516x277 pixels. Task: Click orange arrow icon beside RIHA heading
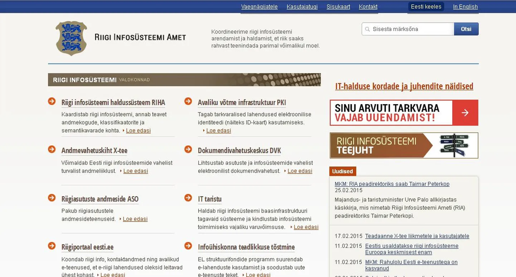click(52, 101)
